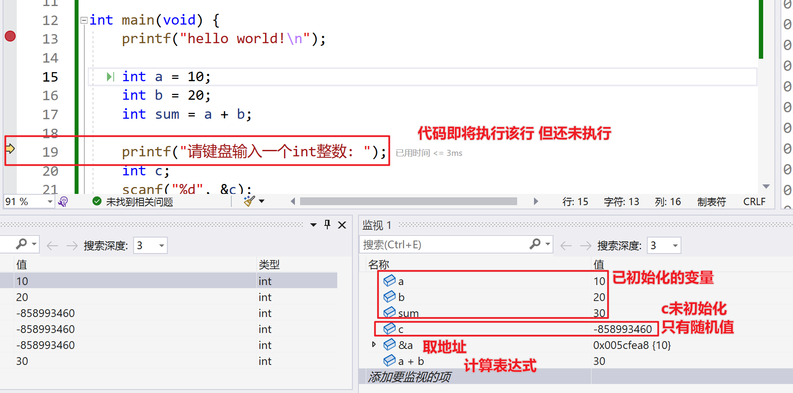
Task: Select the sum watch row
Action: point(576,313)
